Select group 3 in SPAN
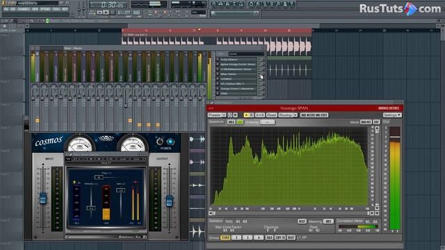This screenshot has height=250, width=445. (x=248, y=237)
